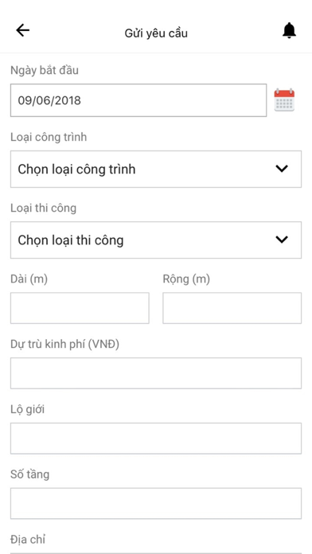Tap the Ngày bắt đầu label

click(45, 70)
